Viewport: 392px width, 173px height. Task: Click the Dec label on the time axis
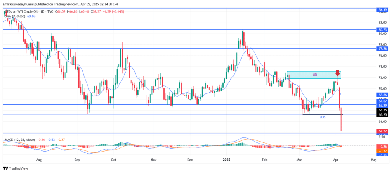[190, 159]
